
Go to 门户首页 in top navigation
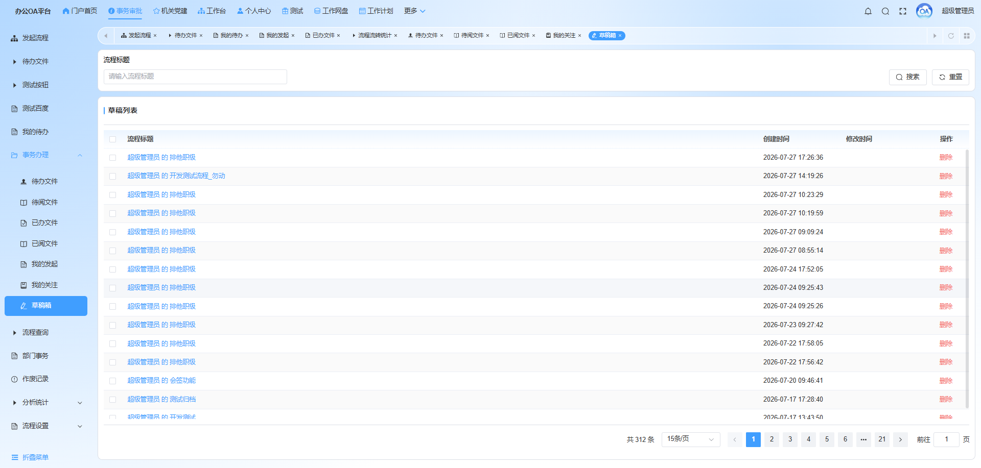[x=80, y=11]
